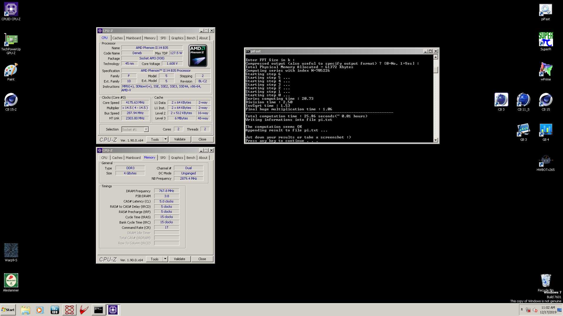563x316 pixels.
Task: Click the red swoosh taskbar icon
Action: (x=84, y=310)
